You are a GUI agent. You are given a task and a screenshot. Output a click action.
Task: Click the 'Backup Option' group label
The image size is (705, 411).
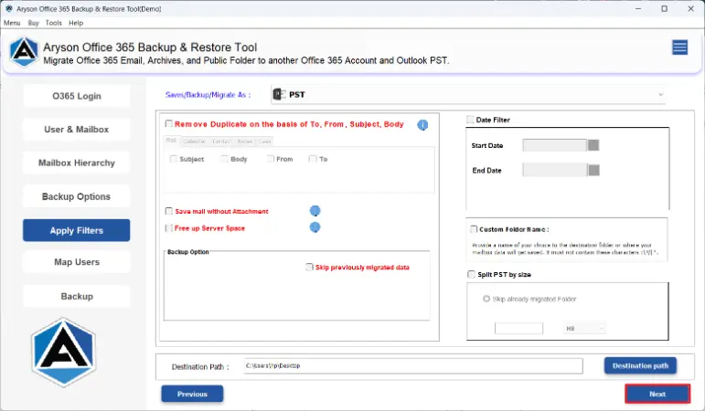[188, 252]
